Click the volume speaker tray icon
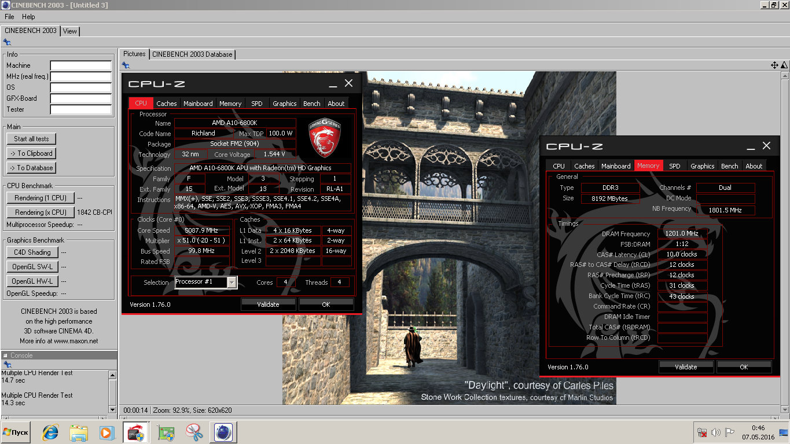The image size is (790, 444). (x=716, y=432)
